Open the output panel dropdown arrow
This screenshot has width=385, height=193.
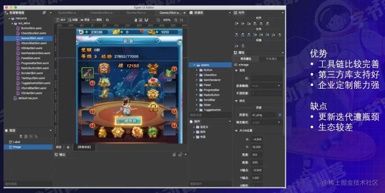pos(186,154)
